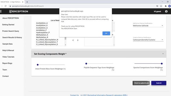This screenshot has width=171, height=96.
Task: Select Acetylation_K in the modifications list
Action: tap(42, 25)
